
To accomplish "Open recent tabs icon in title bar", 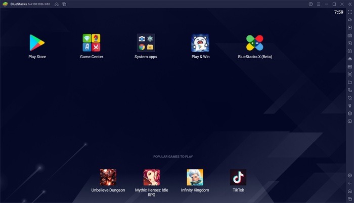I will click(x=64, y=4).
